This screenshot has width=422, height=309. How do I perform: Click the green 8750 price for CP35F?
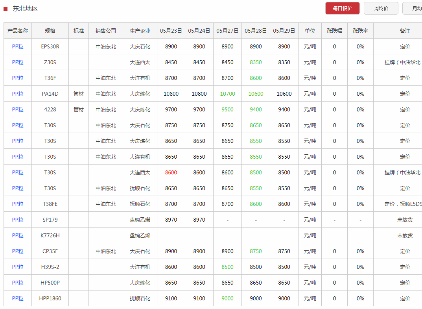click(x=256, y=252)
